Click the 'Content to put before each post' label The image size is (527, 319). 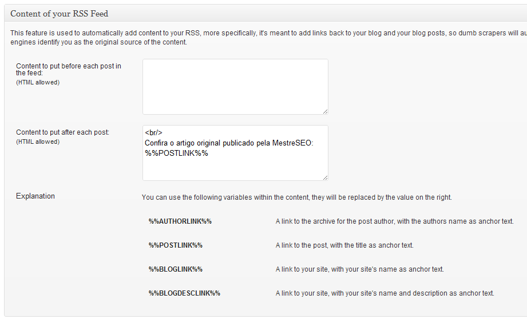[69, 69]
